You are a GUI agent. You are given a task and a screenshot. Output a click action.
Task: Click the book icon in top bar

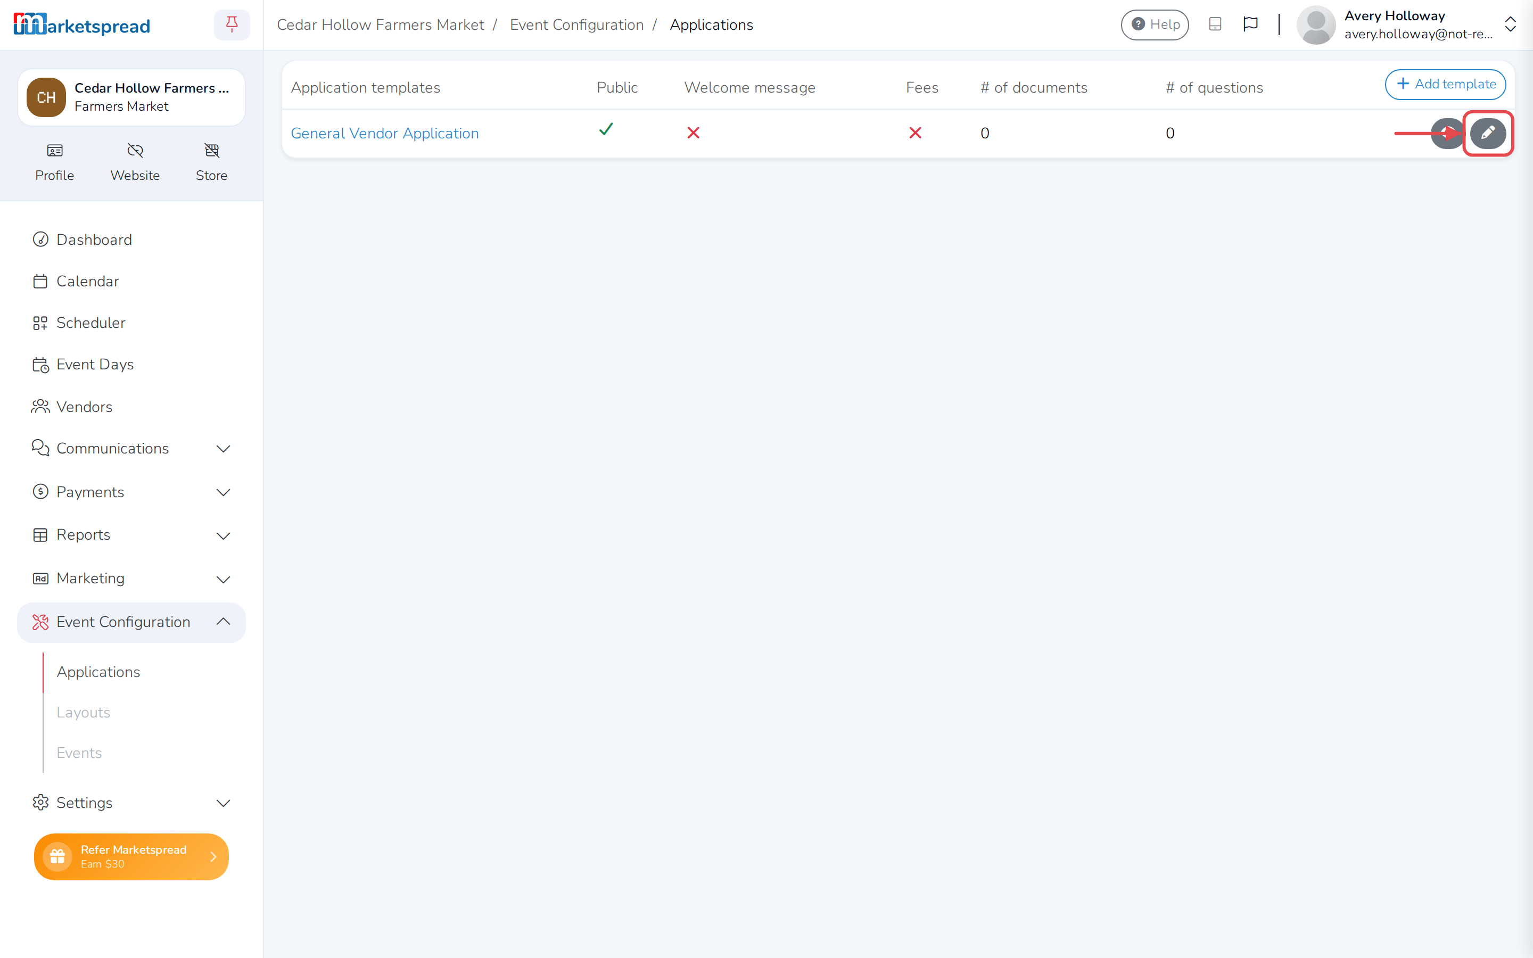coord(1214,24)
